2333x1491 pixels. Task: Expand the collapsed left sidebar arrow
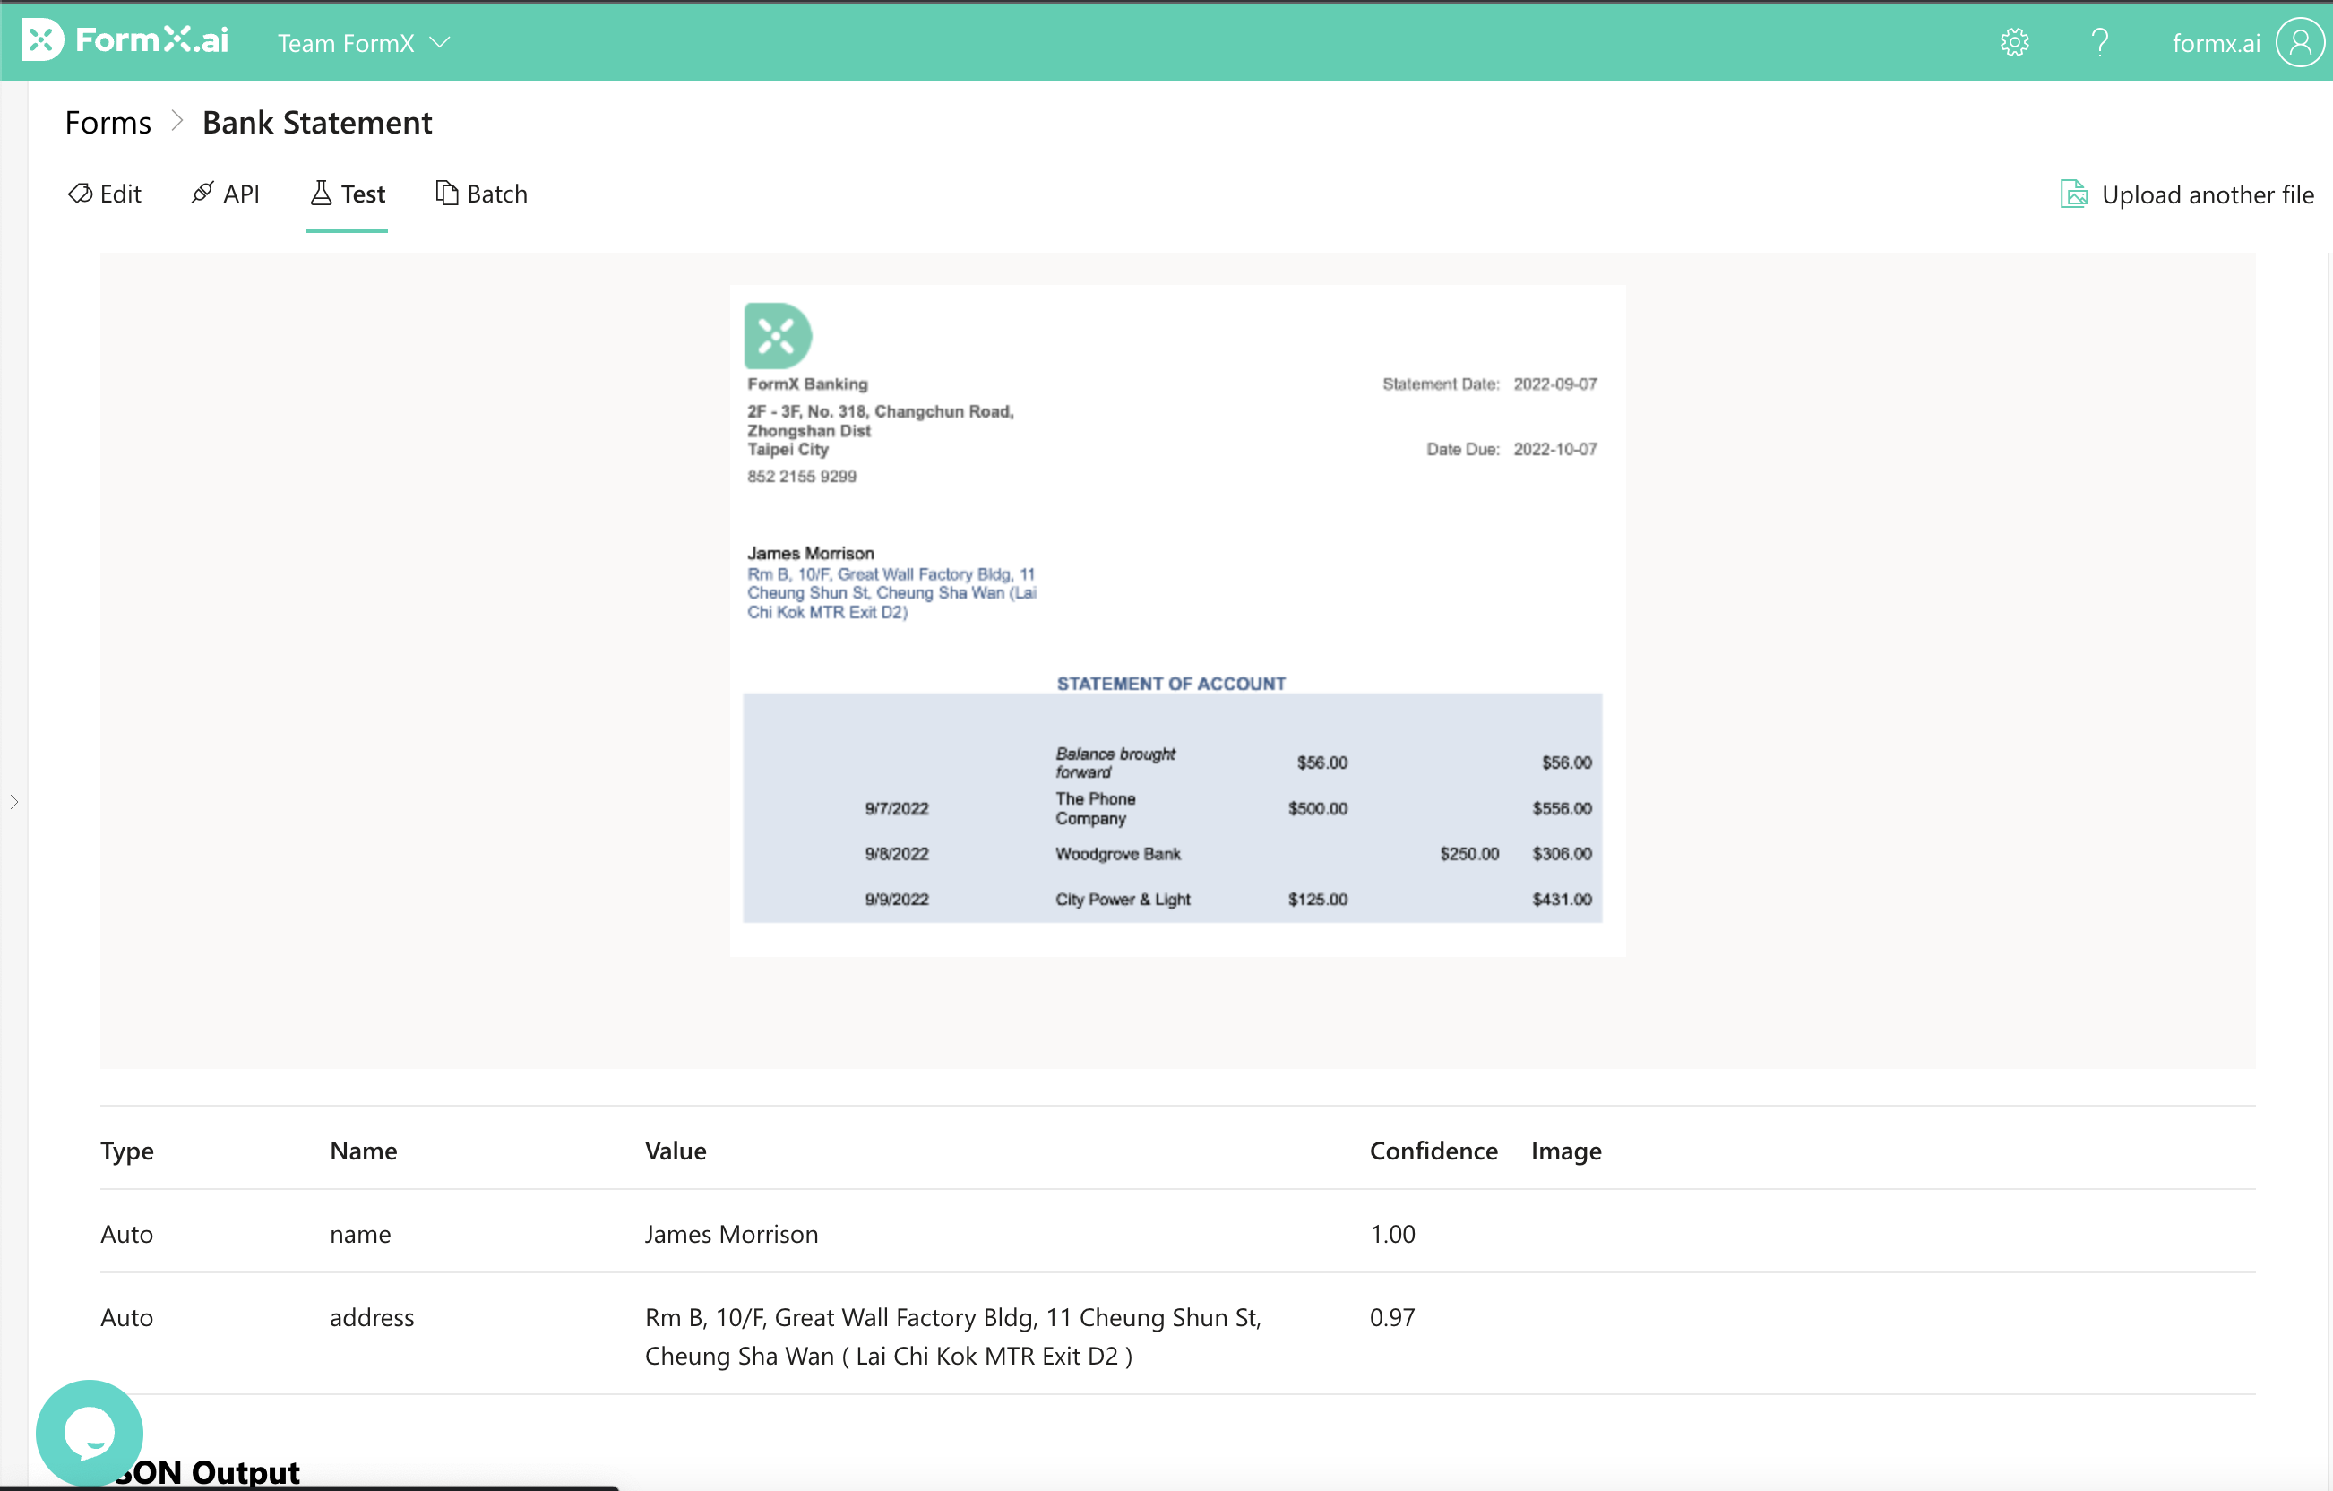pyautogui.click(x=13, y=802)
